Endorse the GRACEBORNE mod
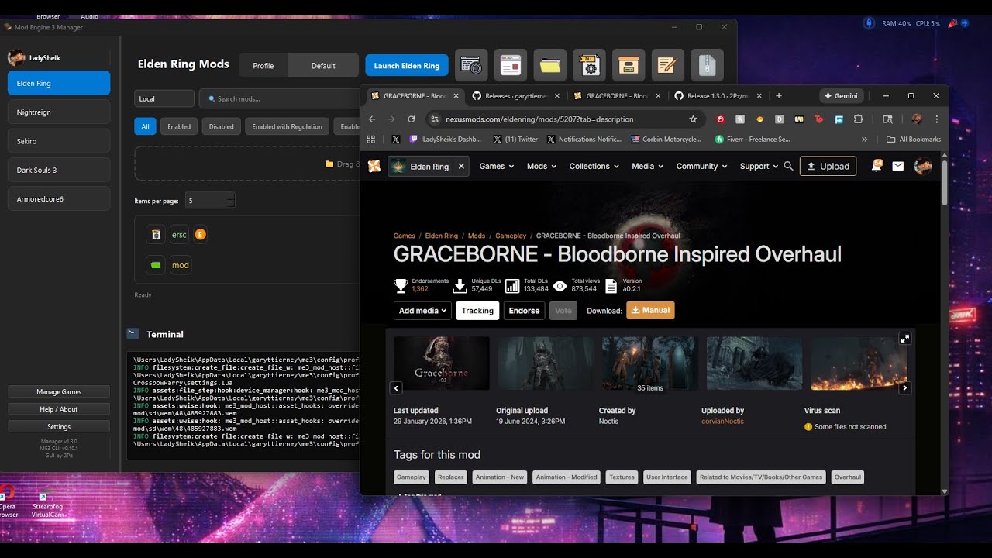The height and width of the screenshot is (558, 992). [x=524, y=311]
